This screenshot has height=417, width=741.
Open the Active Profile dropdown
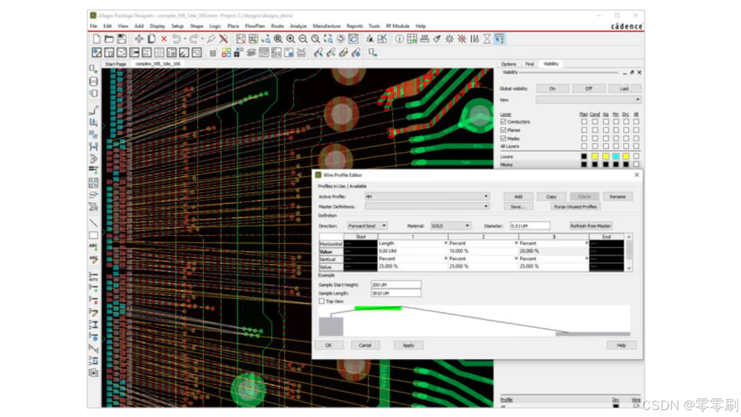(x=427, y=196)
